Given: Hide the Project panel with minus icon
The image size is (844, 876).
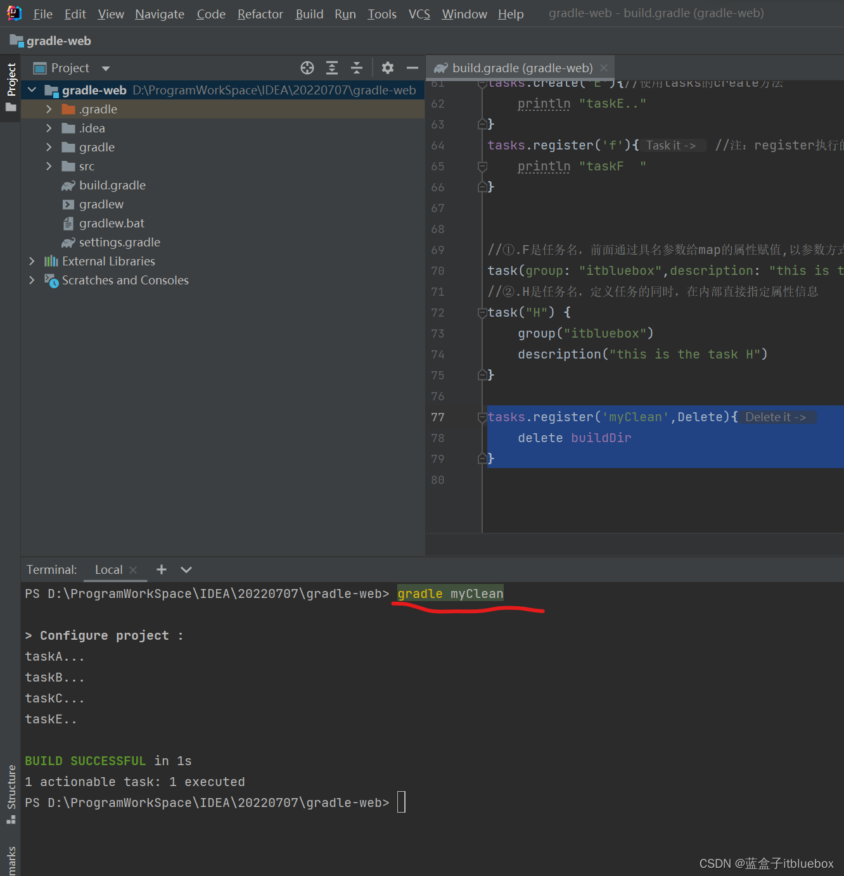Looking at the screenshot, I should click(412, 68).
